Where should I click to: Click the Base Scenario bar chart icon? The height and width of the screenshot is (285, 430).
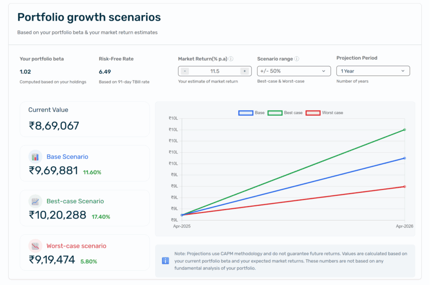(35, 157)
